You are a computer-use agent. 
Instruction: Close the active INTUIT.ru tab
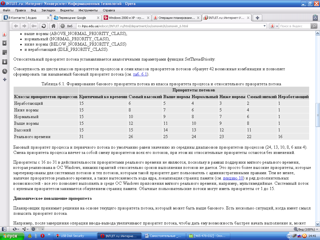point(248,18)
